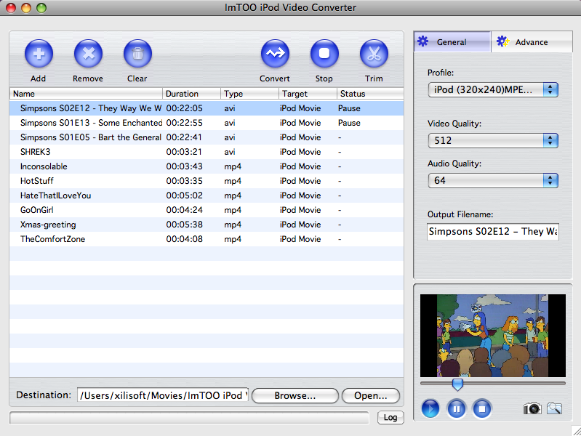Select the Inconsolable file

coord(207,166)
